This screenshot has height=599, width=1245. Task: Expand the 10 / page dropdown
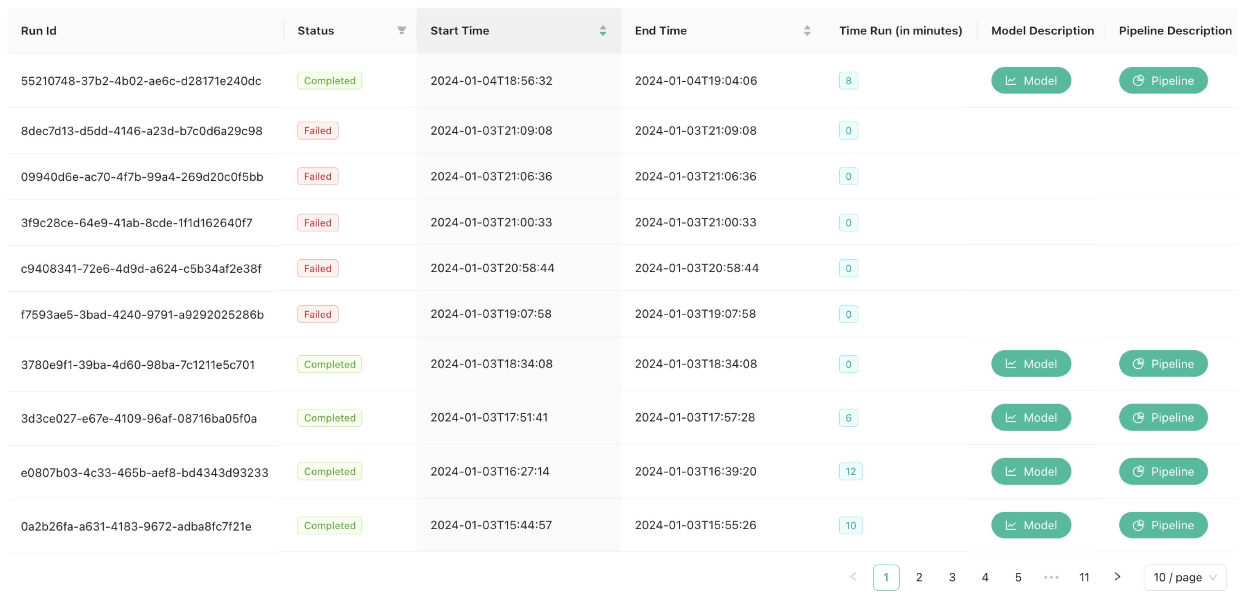pyautogui.click(x=1184, y=577)
